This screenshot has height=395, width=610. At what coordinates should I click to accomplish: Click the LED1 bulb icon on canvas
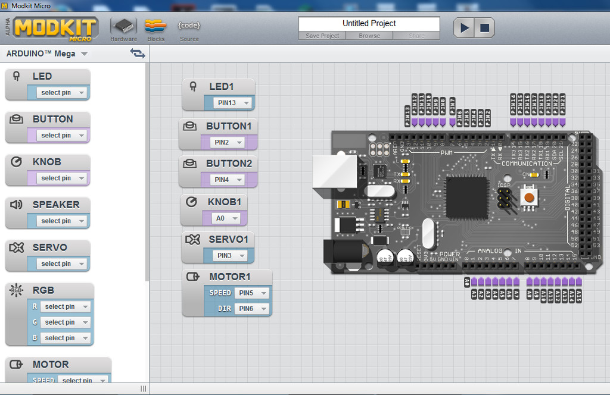pos(193,86)
